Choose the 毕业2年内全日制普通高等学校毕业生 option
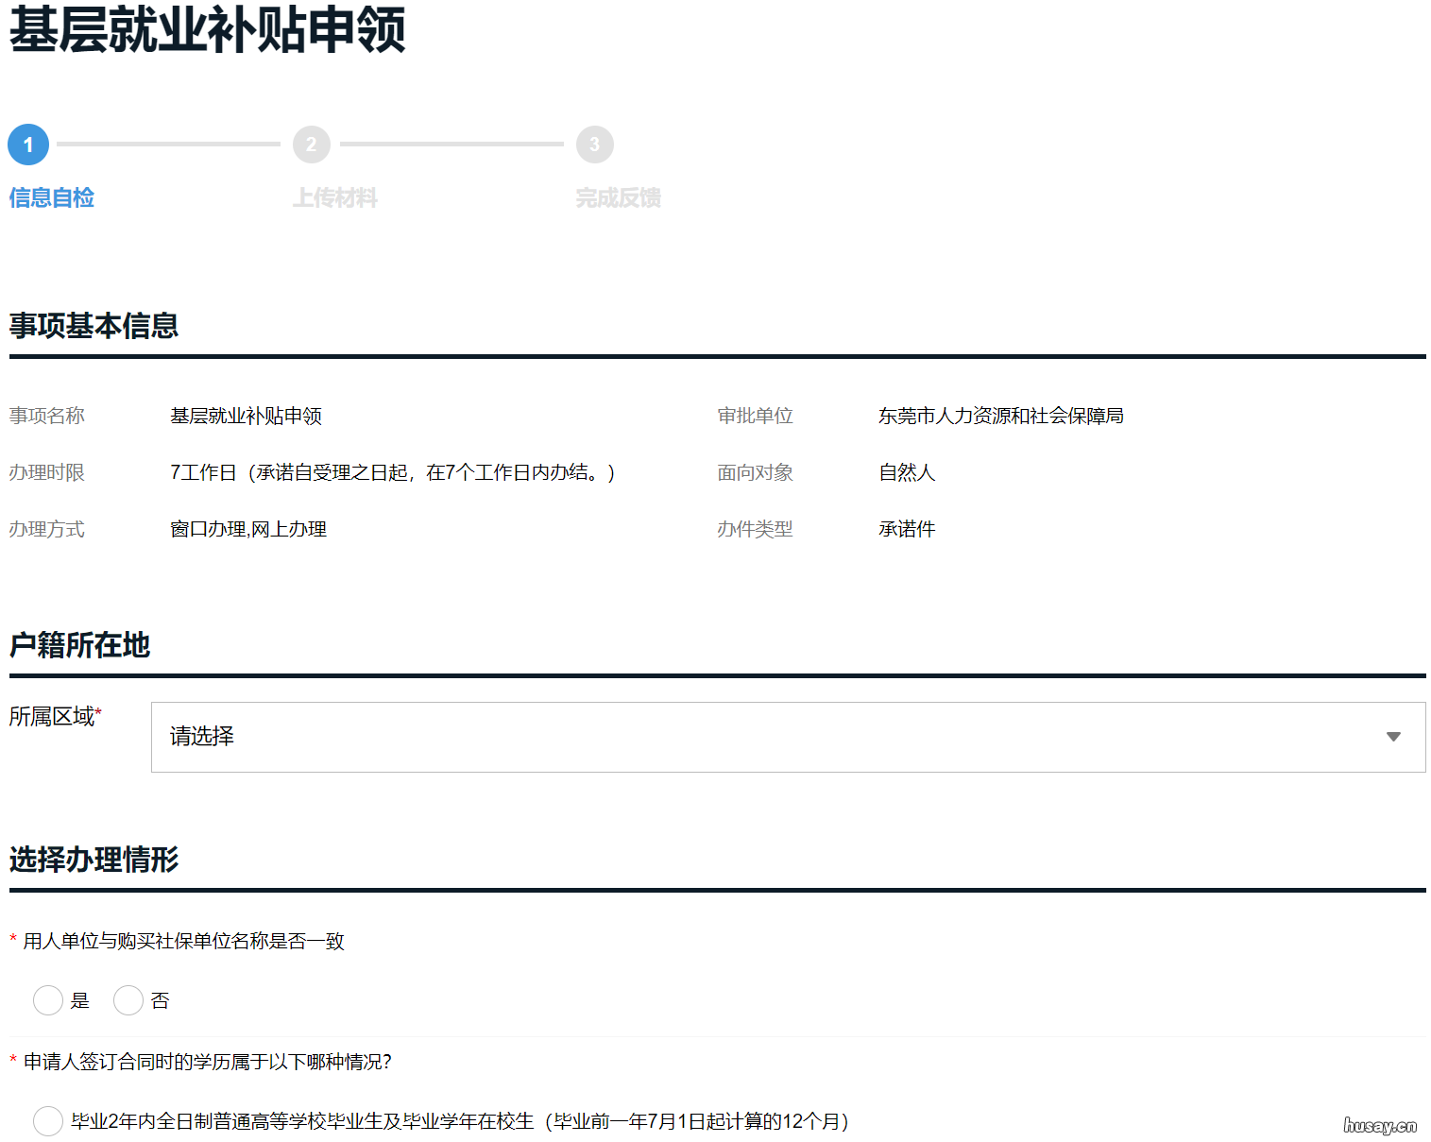Viewport: 1431px width, 1142px height. 48,1121
